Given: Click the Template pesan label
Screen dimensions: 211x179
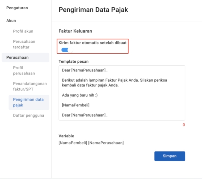Looking at the screenshot, I should coord(73,61).
